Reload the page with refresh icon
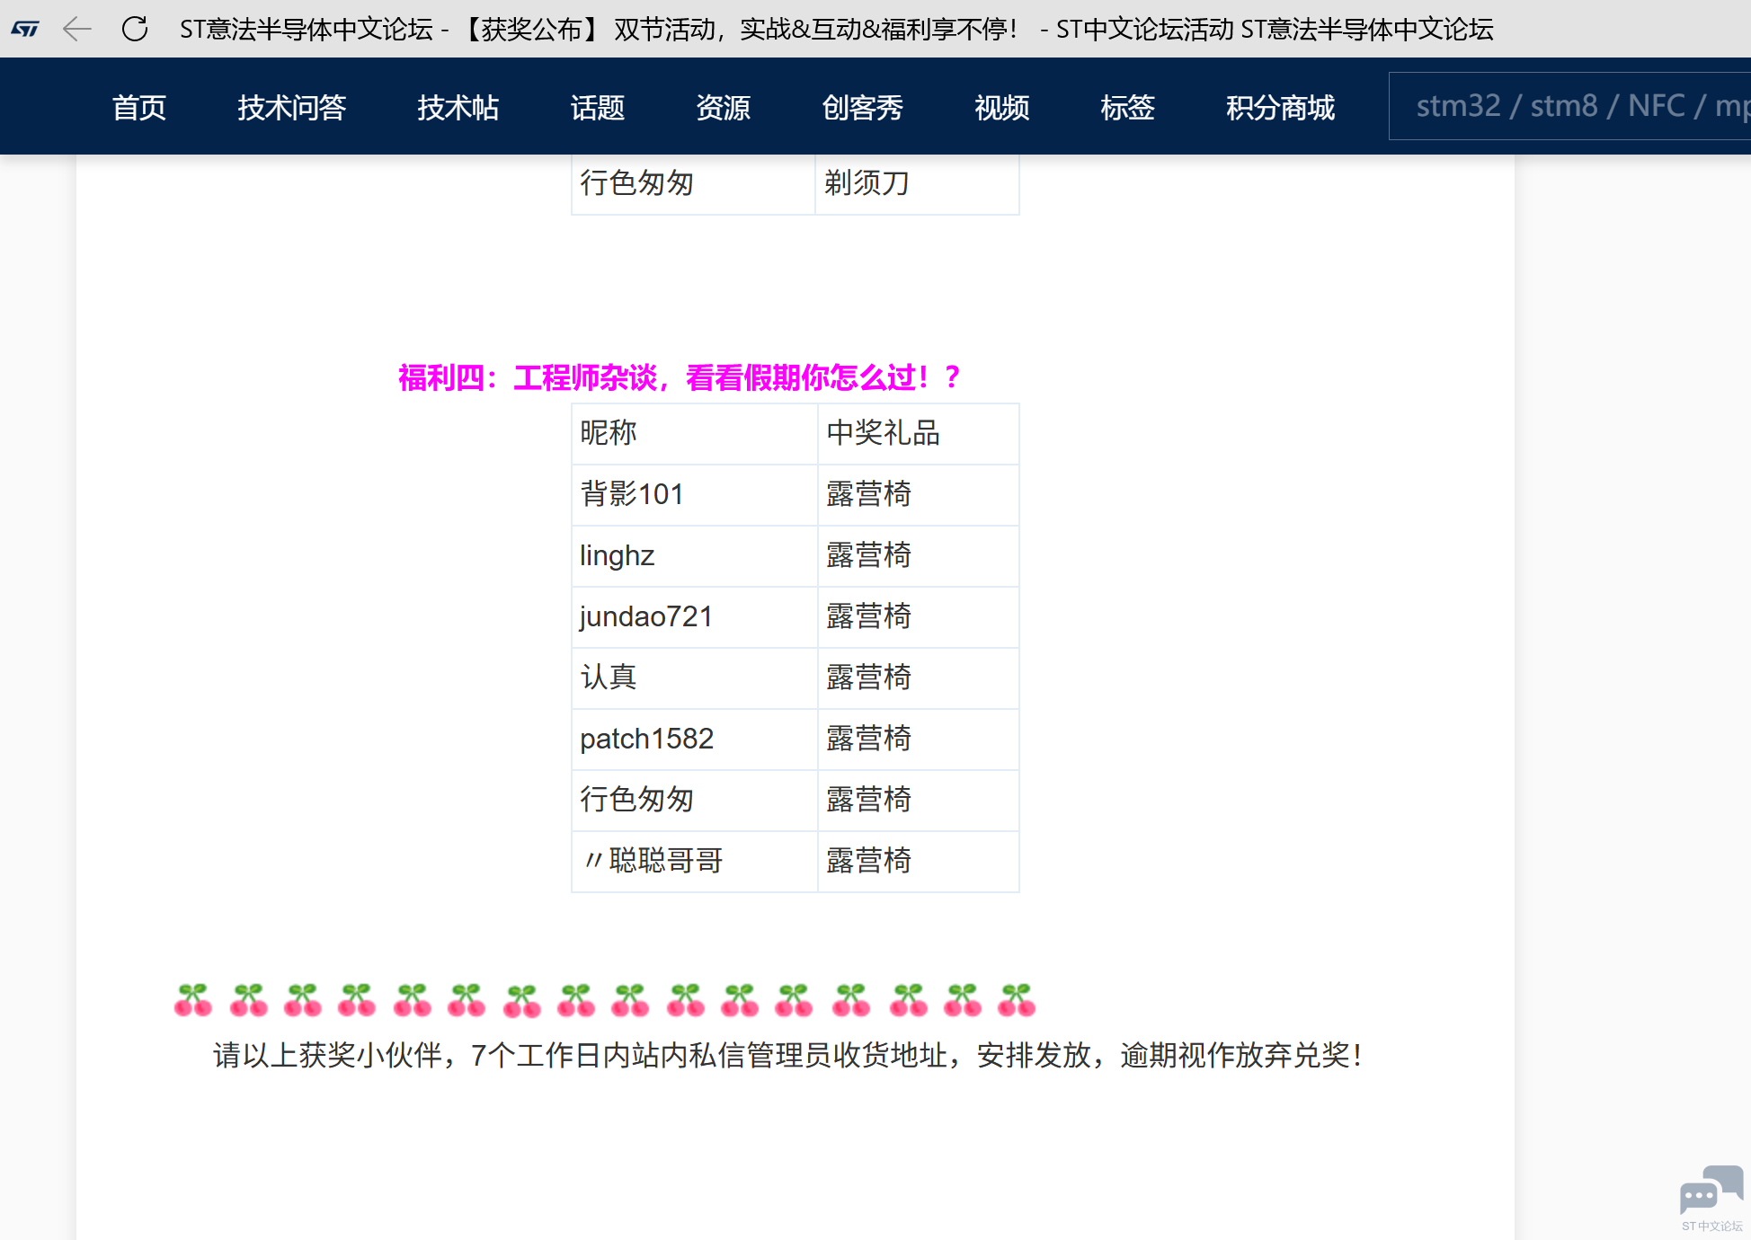The image size is (1751, 1240). coord(135,29)
